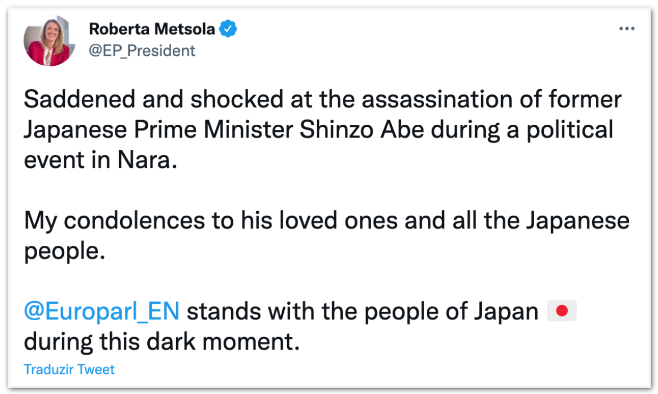Click "during this dark moment." line
The height and width of the screenshot is (394, 658).
click(x=162, y=342)
